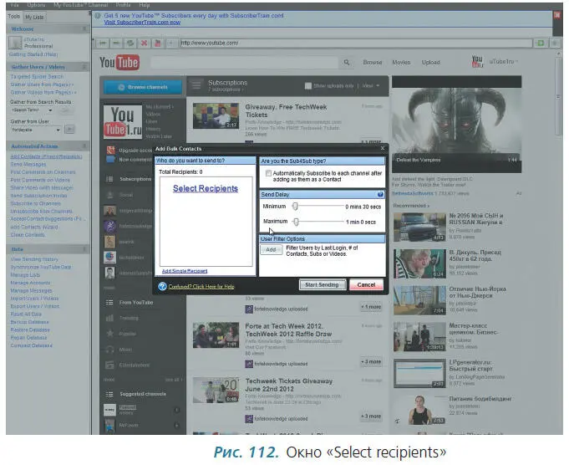Click Confused? Click Here for Help link
This screenshot has height=465, width=569.
pyautogui.click(x=201, y=287)
